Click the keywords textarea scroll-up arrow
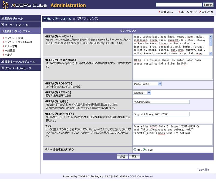 [210, 37]
